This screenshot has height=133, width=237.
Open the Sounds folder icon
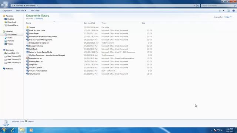[x=27, y=27]
